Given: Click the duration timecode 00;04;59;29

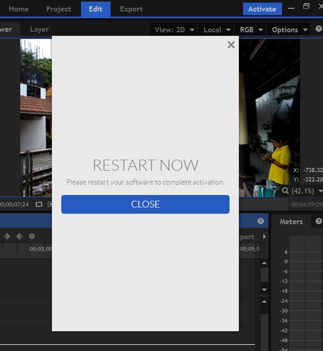Looking at the screenshot, I should 307,204.
